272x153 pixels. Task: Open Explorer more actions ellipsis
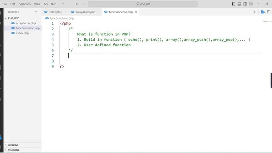(36, 12)
